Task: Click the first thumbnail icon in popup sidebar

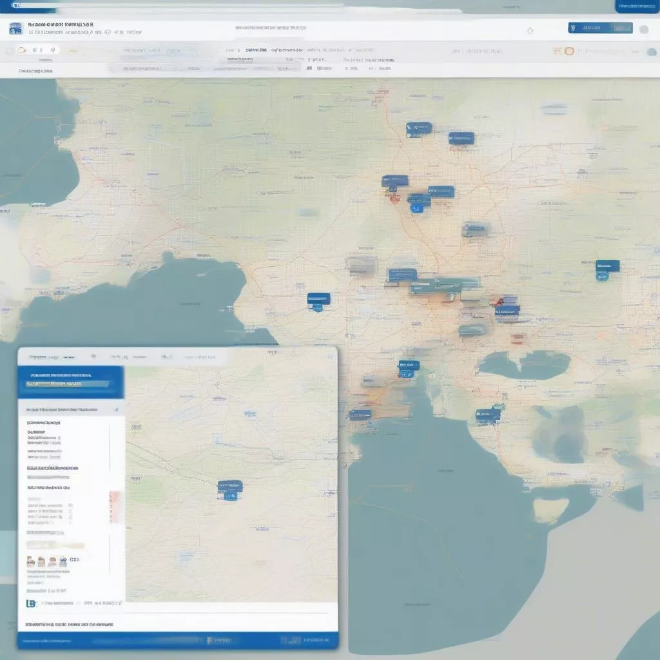Action: [31, 562]
